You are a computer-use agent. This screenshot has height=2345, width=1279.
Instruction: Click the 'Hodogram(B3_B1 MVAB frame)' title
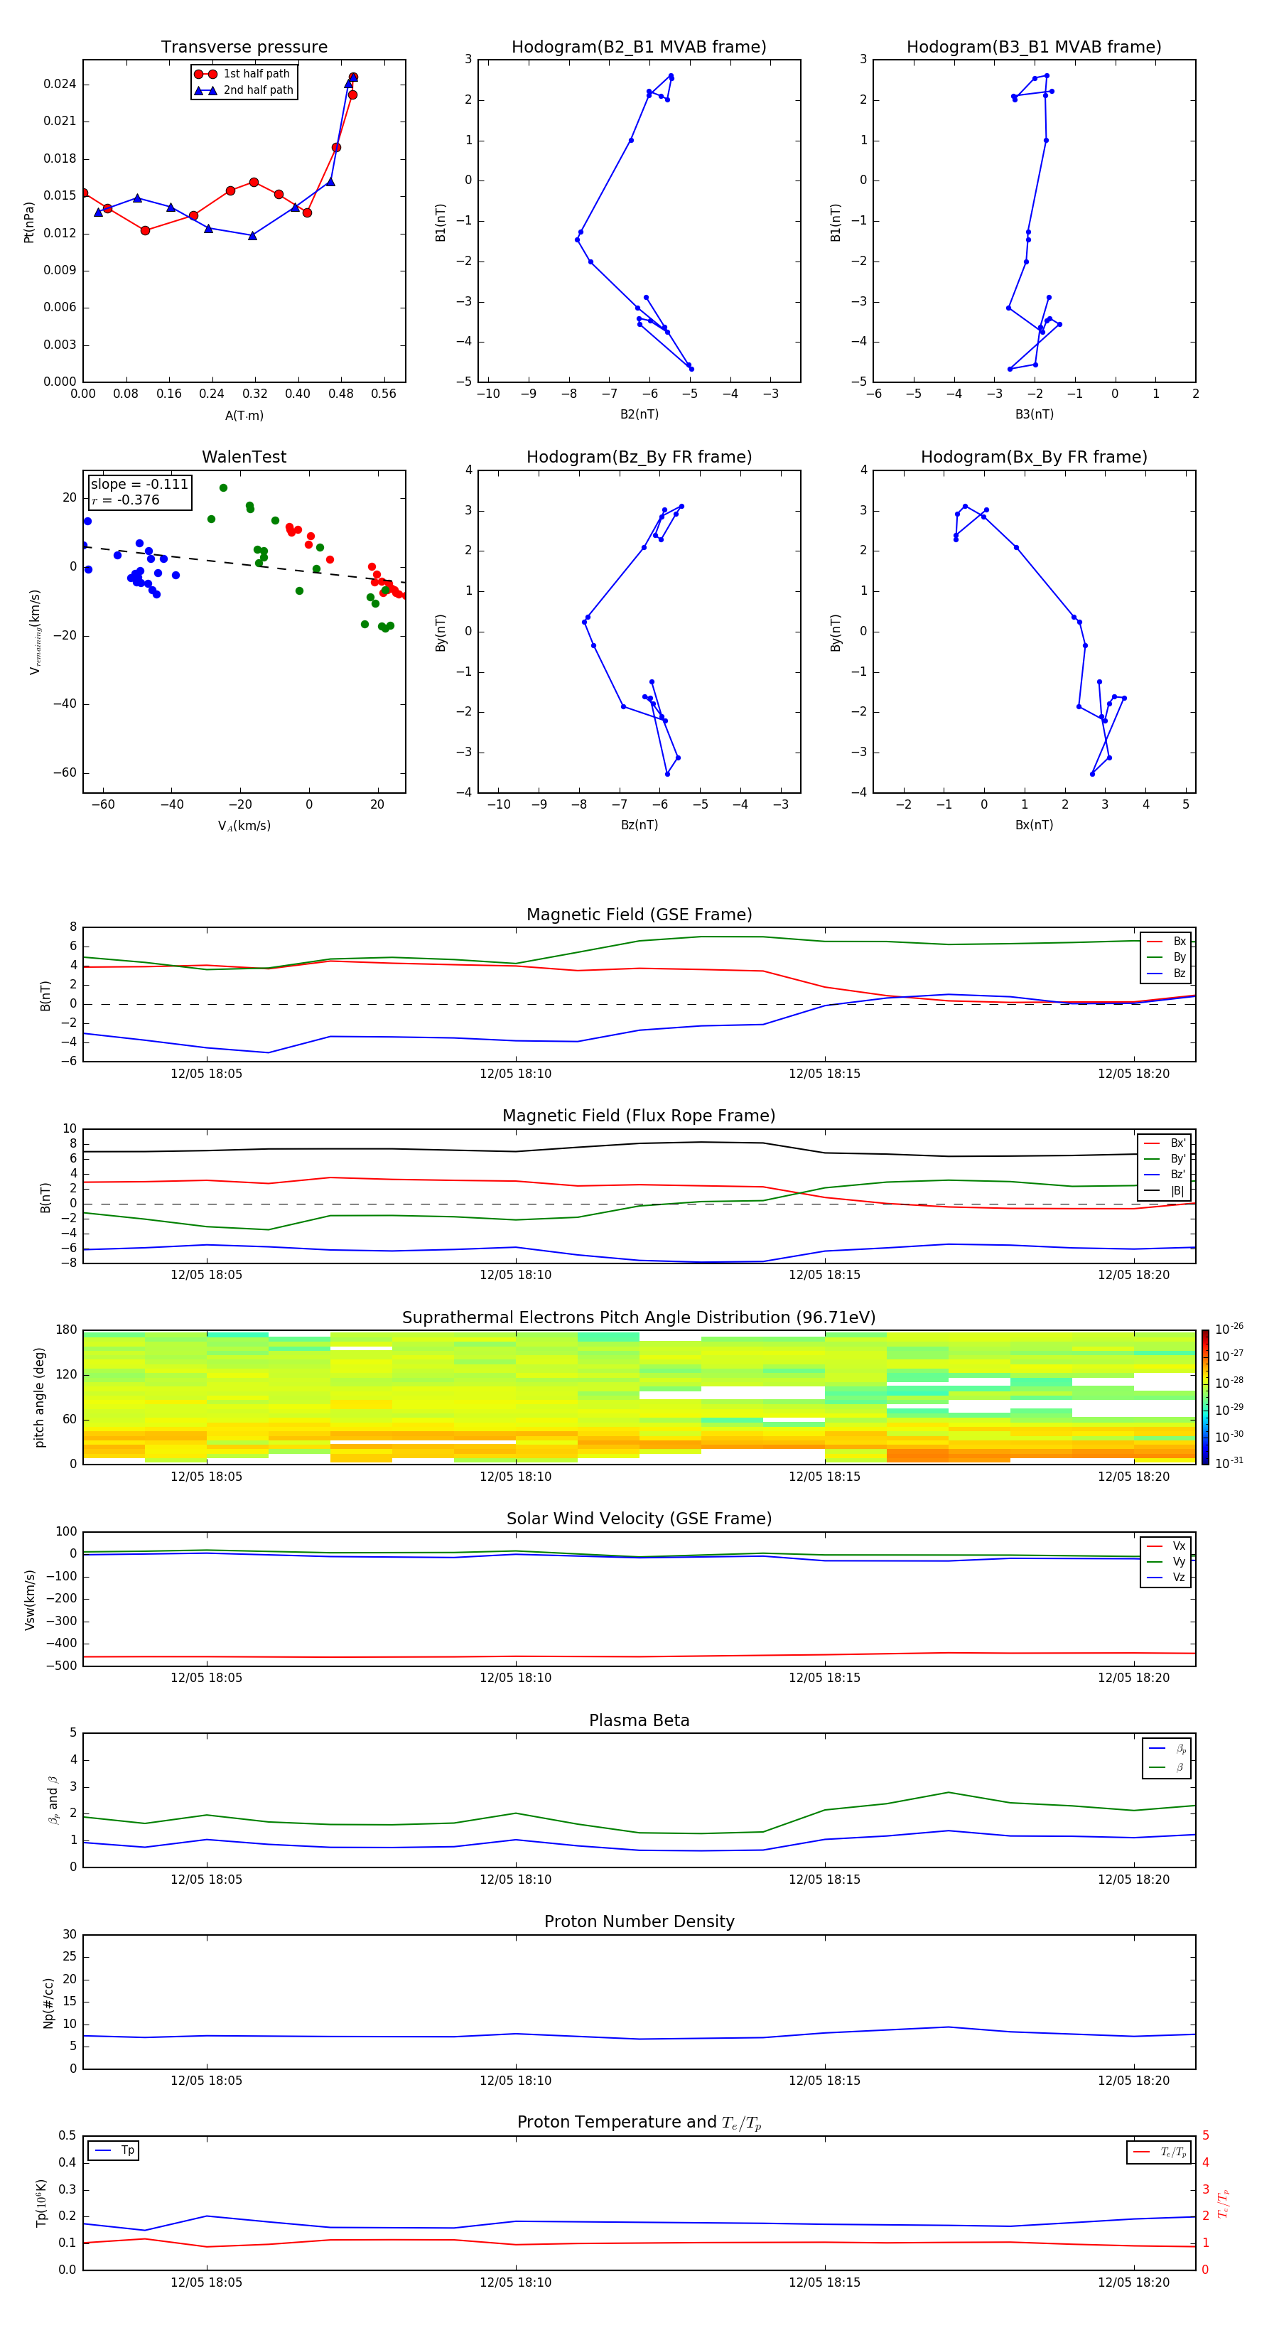point(1034,48)
